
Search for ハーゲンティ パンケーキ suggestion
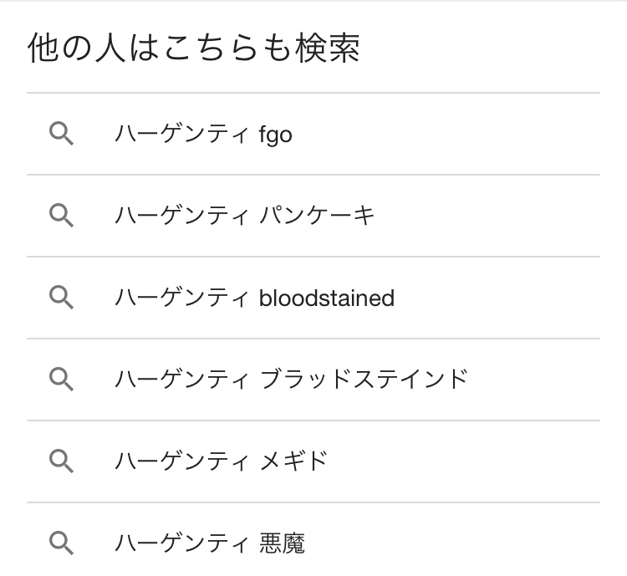pos(244,216)
